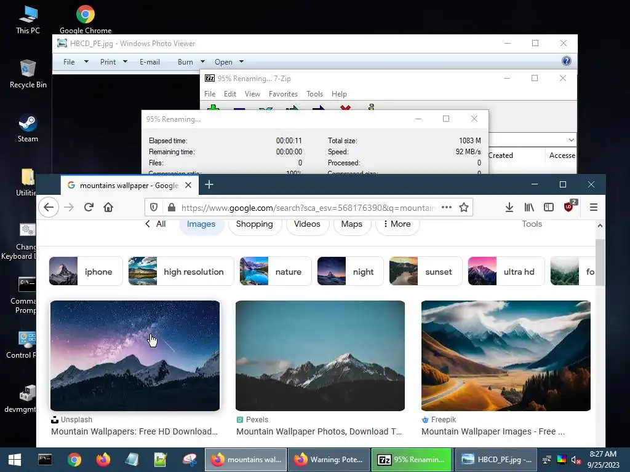Reload the Google search page
This screenshot has width=630, height=472.
coord(89,208)
